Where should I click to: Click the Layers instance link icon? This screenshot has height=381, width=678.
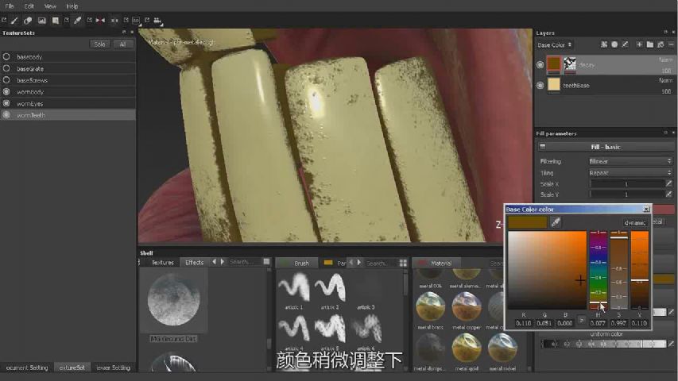(661, 44)
